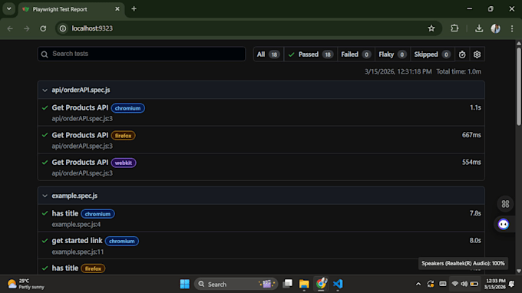Screen dimensions: 522x293
Task: Open the taskbar clock showing 12:33 PM
Action: click(x=494, y=284)
